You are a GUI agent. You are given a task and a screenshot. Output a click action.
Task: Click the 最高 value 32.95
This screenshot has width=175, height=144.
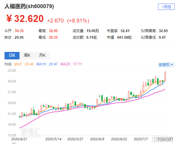pyautogui.click(x=53, y=31)
